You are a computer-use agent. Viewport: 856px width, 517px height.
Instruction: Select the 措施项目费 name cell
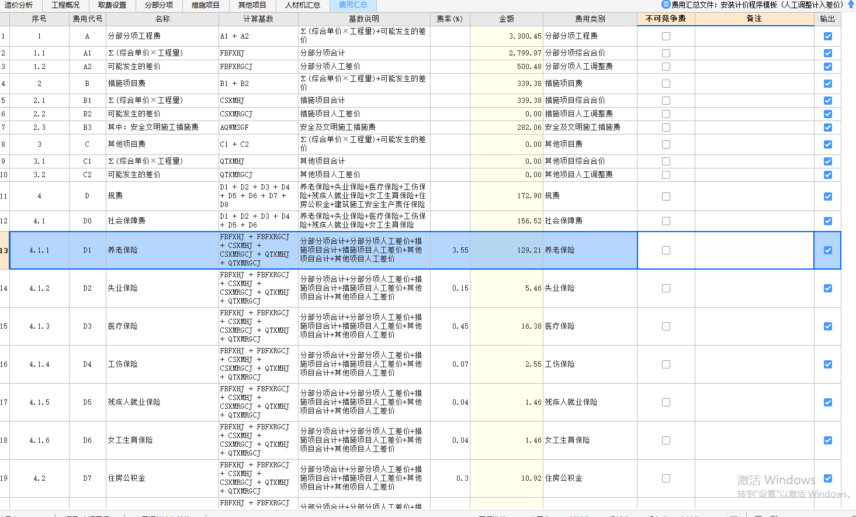[x=162, y=84]
